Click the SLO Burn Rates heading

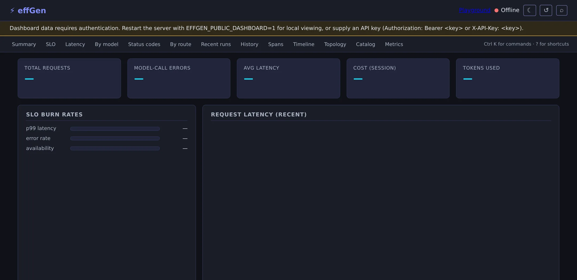tap(54, 114)
